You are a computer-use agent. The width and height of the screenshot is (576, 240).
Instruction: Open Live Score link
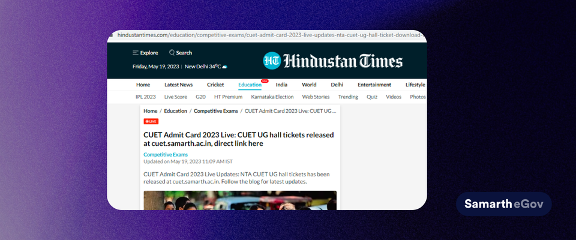click(x=176, y=97)
